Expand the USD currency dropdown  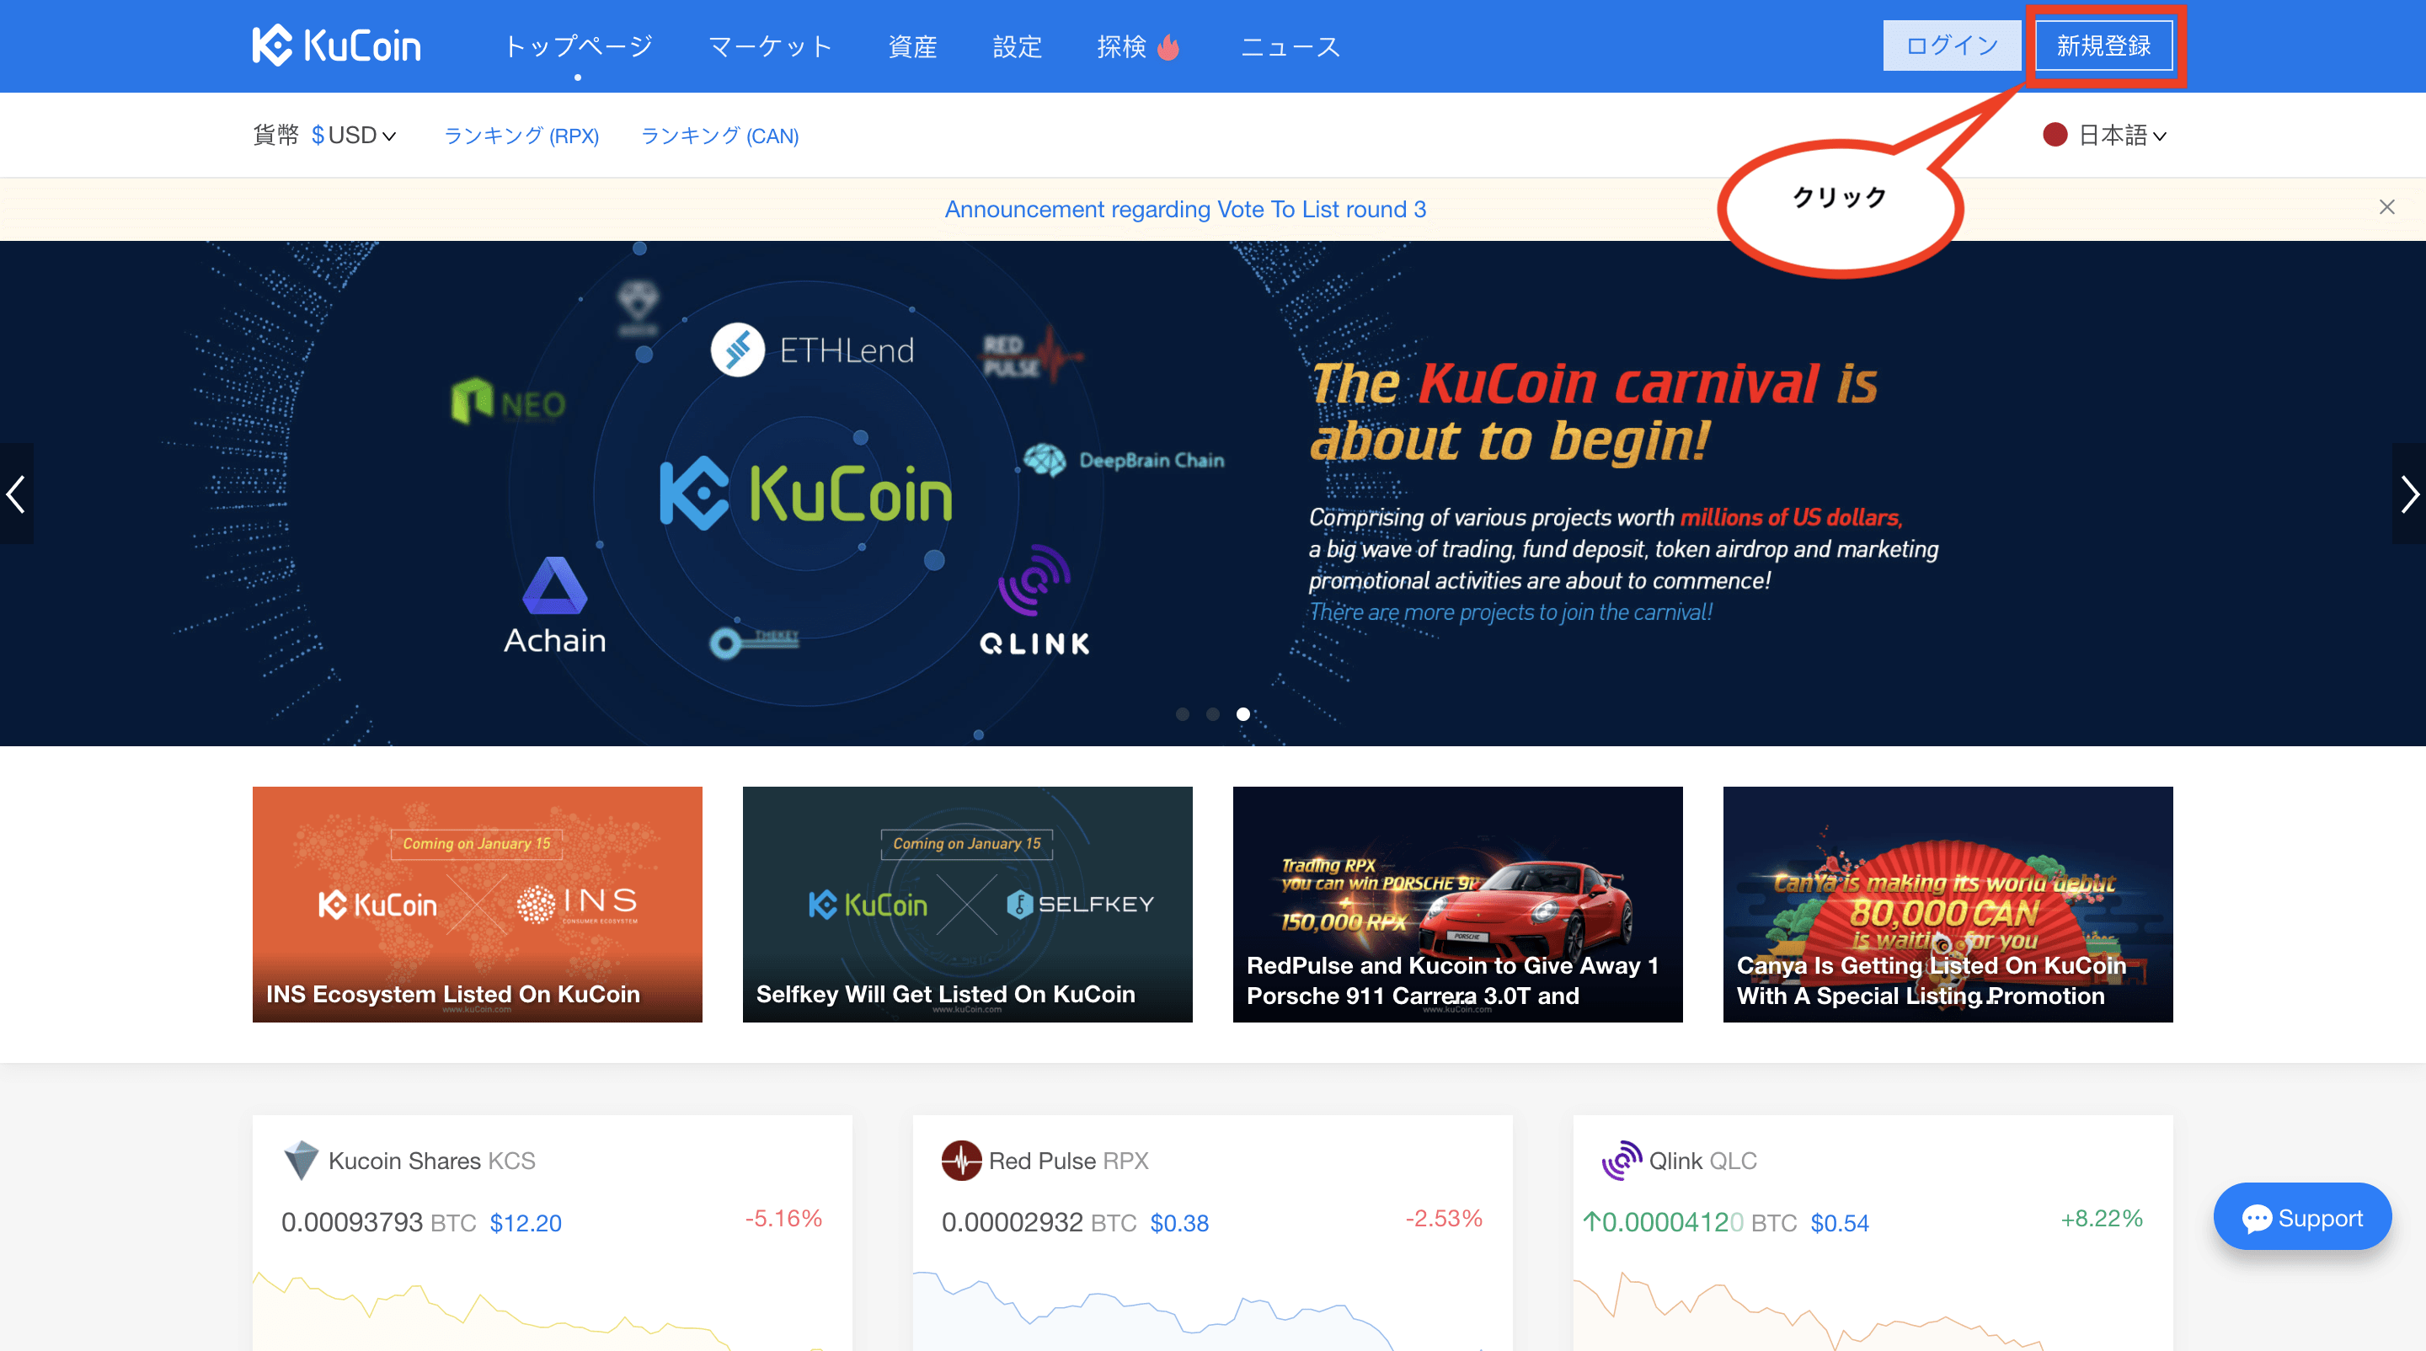click(354, 136)
